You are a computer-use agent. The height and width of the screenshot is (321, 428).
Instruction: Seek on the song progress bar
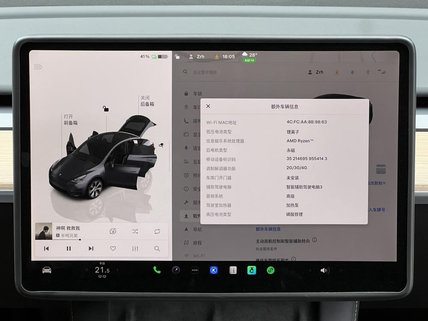click(x=101, y=240)
